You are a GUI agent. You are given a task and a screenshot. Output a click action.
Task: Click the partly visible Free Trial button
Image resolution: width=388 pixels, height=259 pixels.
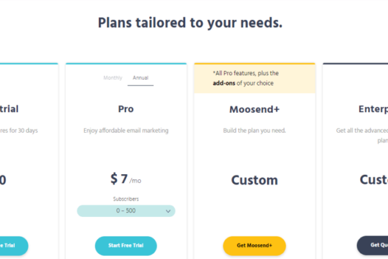click(14, 245)
